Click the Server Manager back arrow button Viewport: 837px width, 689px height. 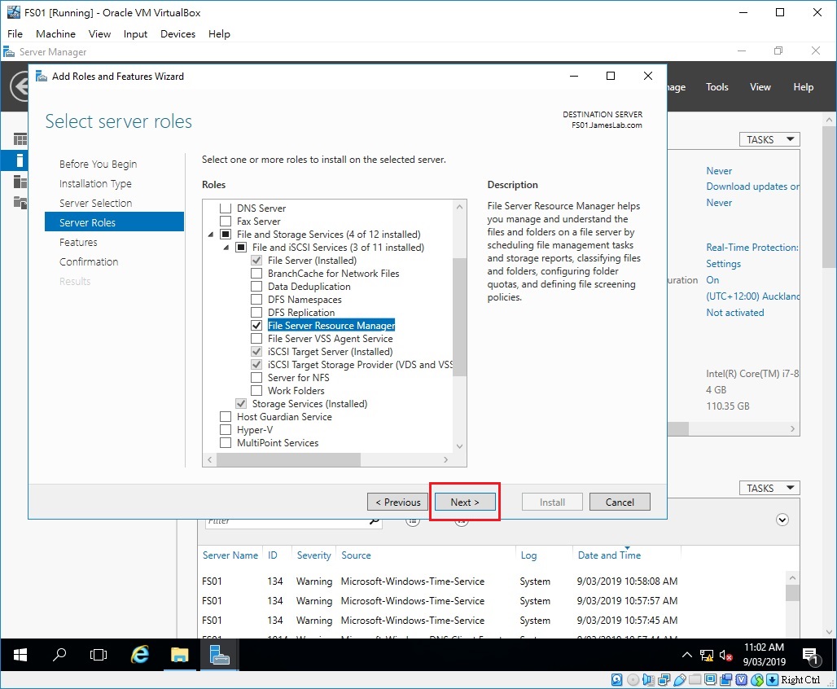point(20,86)
